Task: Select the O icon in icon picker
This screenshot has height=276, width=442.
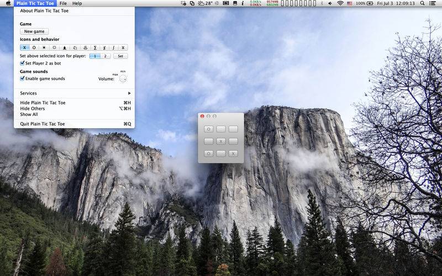Action: tap(34, 47)
